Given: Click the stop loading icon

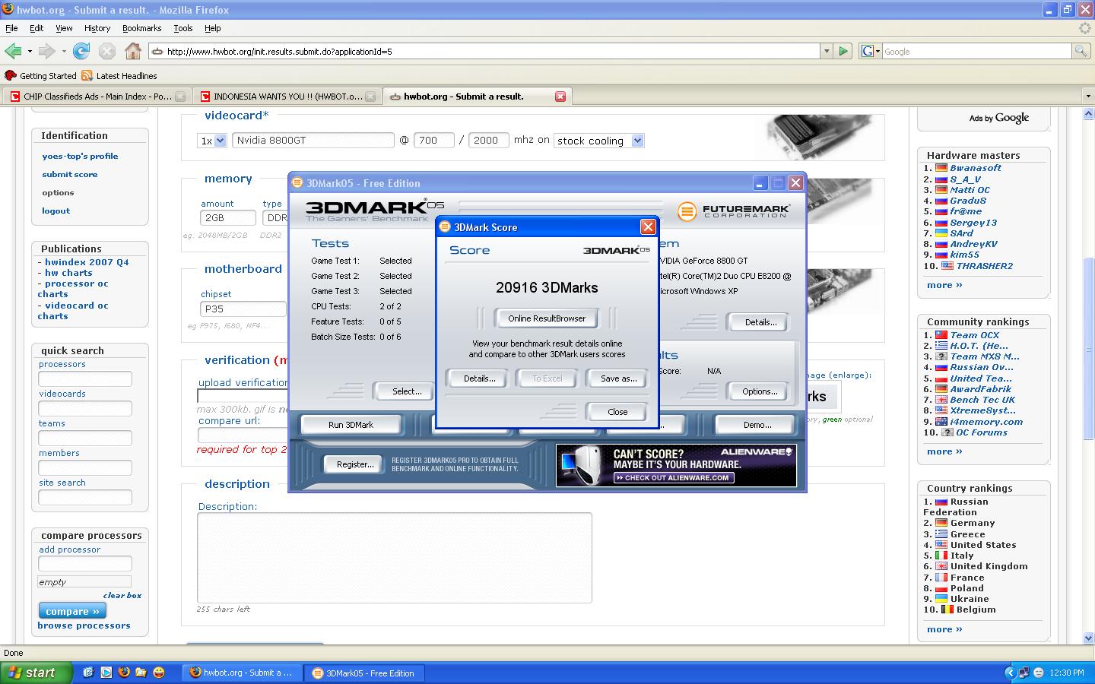Looking at the screenshot, I should [107, 51].
